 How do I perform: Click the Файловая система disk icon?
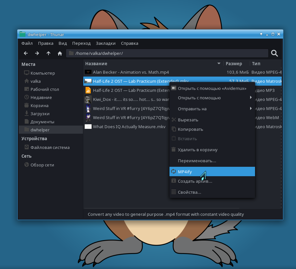point(27,147)
